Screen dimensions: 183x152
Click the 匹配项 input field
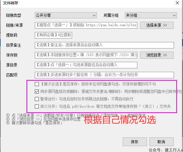(x=104, y=75)
